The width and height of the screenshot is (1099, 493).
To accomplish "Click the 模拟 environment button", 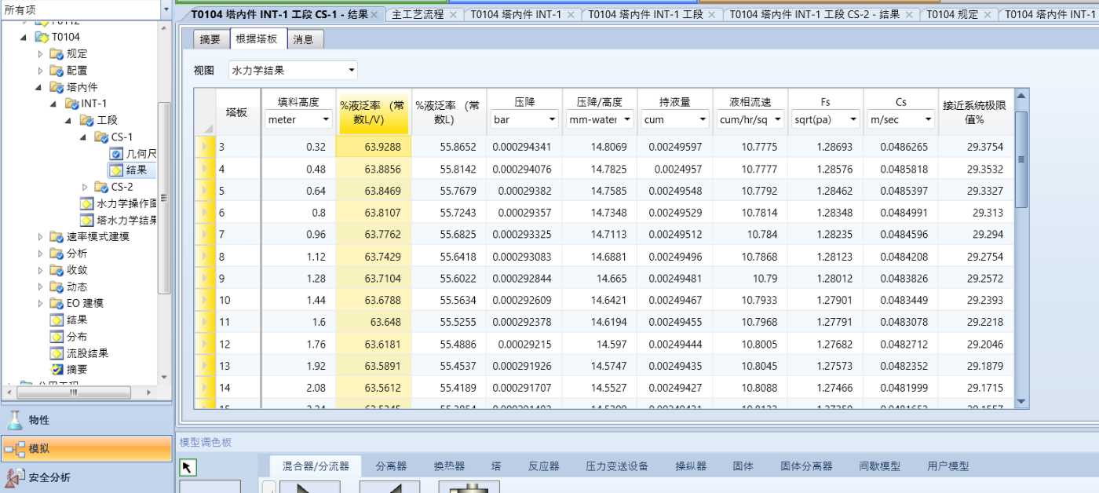I will (86, 449).
